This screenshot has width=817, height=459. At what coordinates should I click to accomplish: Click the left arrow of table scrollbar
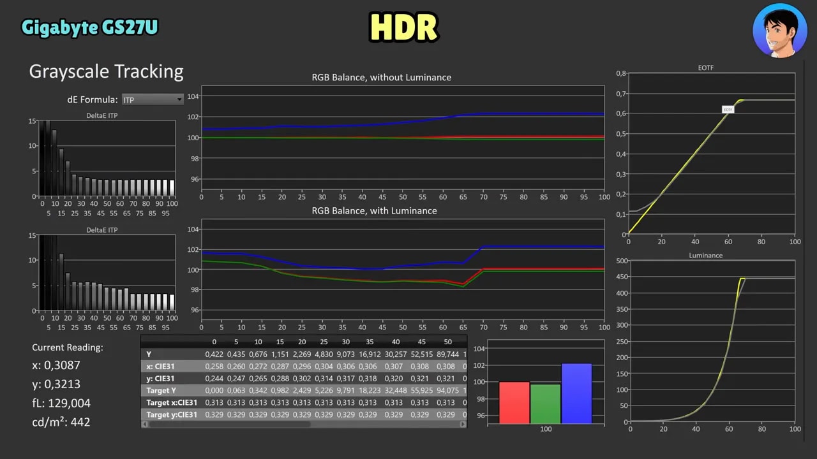click(x=144, y=424)
